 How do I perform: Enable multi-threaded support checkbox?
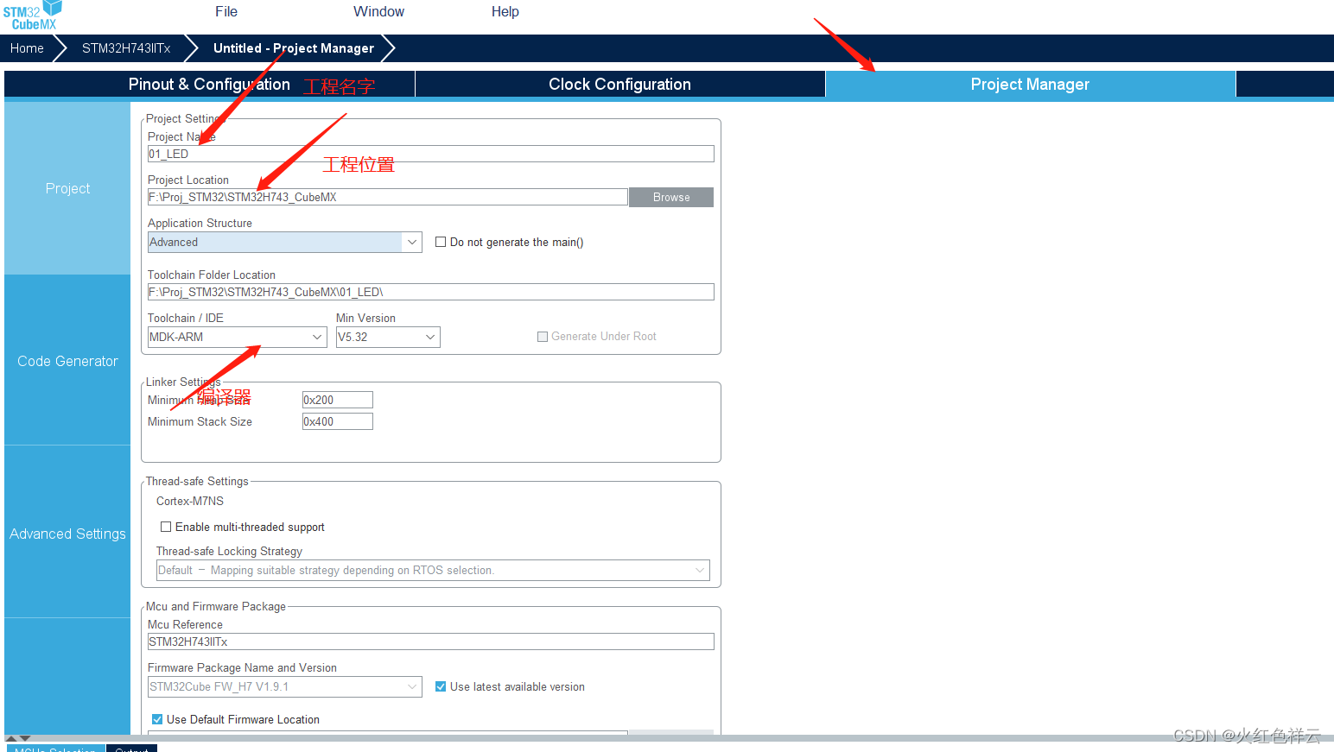[166, 527]
